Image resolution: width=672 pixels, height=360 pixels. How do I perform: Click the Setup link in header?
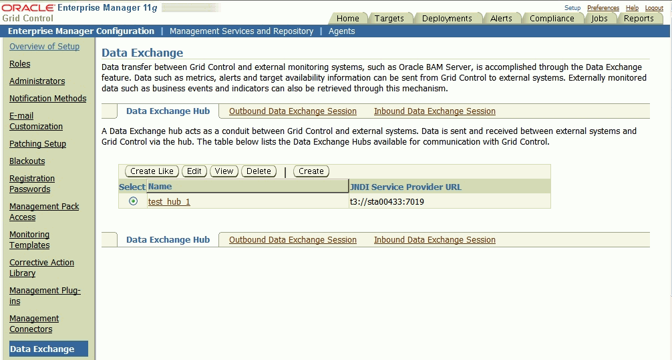[572, 8]
